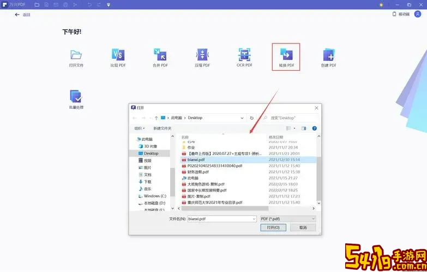Select Desktop in the navigation tree

(149, 153)
